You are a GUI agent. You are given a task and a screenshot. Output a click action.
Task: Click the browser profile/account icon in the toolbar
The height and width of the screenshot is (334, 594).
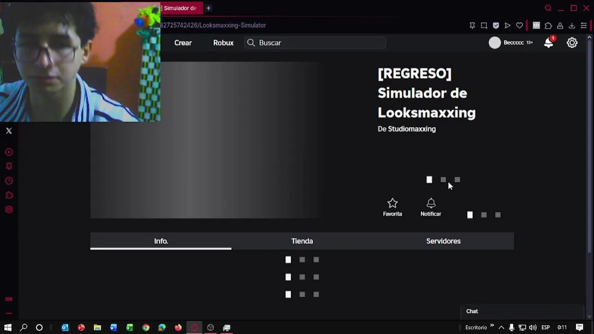(560, 26)
